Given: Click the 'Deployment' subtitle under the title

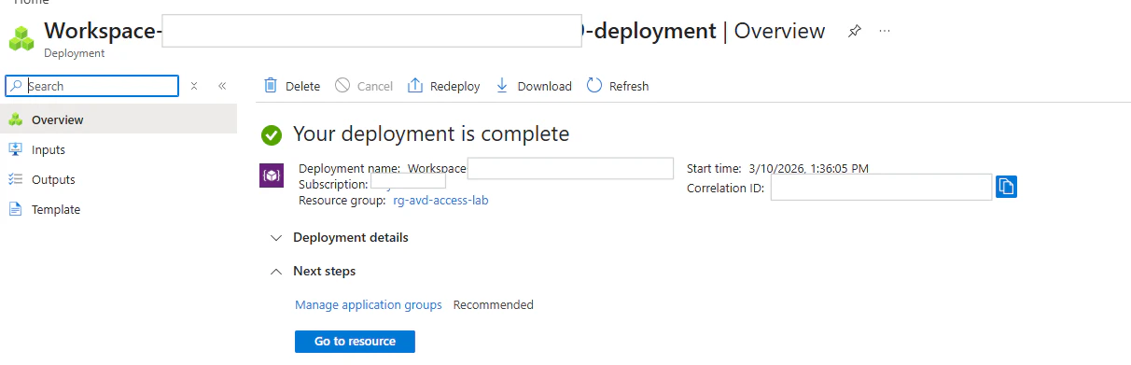Looking at the screenshot, I should pyautogui.click(x=75, y=53).
